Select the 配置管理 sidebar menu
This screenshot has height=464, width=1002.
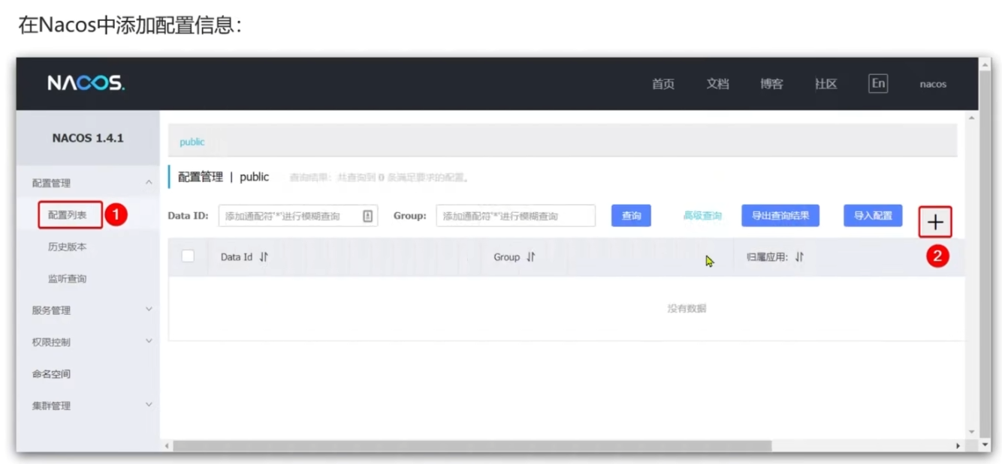(51, 184)
